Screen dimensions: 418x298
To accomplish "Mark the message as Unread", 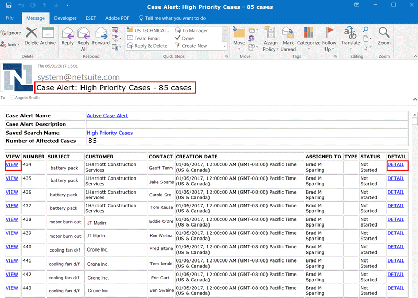I will pos(288,39).
